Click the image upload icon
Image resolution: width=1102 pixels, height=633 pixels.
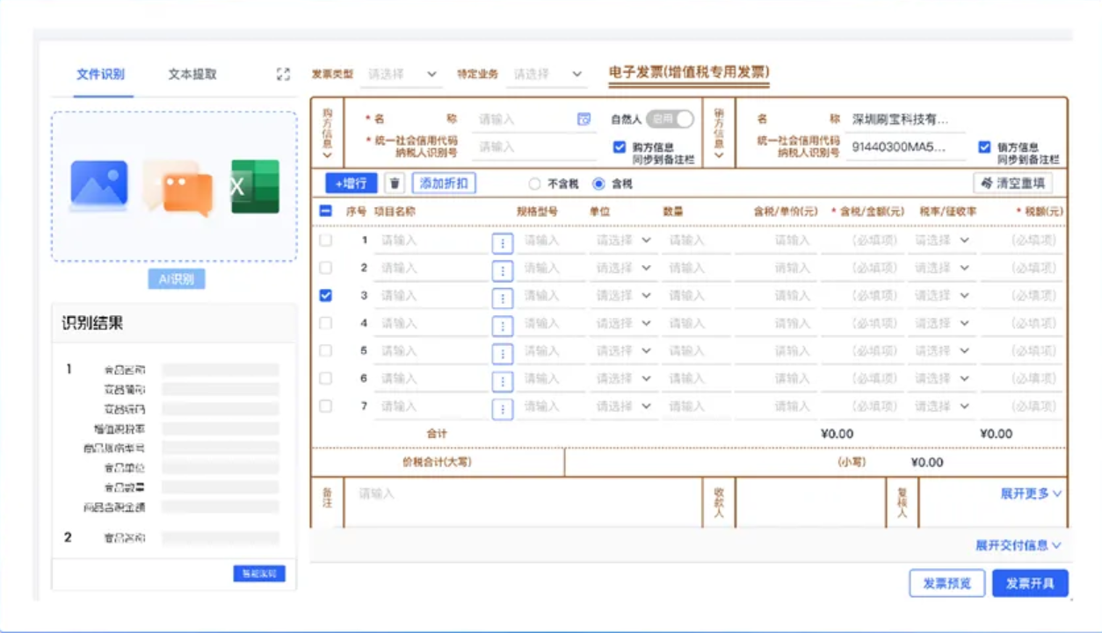[98, 185]
